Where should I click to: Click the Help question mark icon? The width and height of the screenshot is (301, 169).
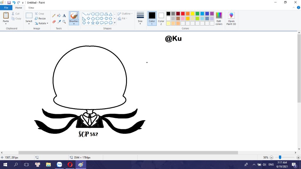point(299,8)
